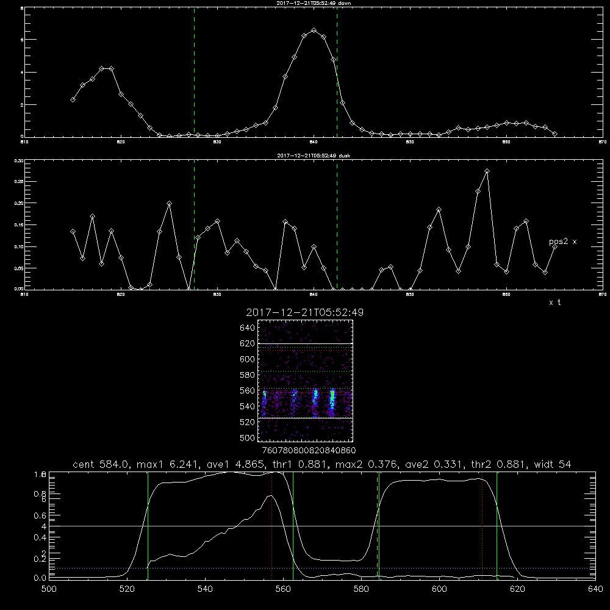Click the dawn plot title text
This screenshot has height=610, width=610.
click(314, 3)
